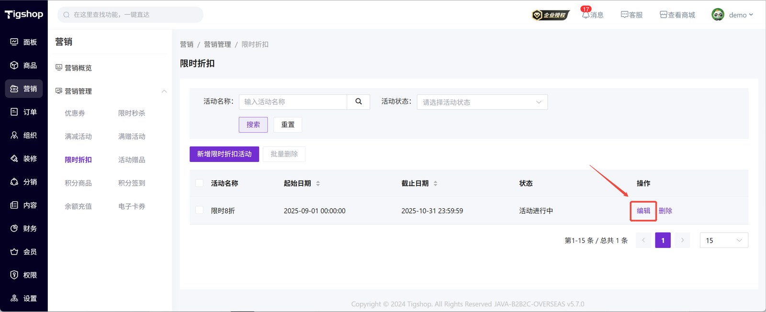Click the 客服 customer service icon
Viewport: 766px width, 312px height.
[624, 15]
